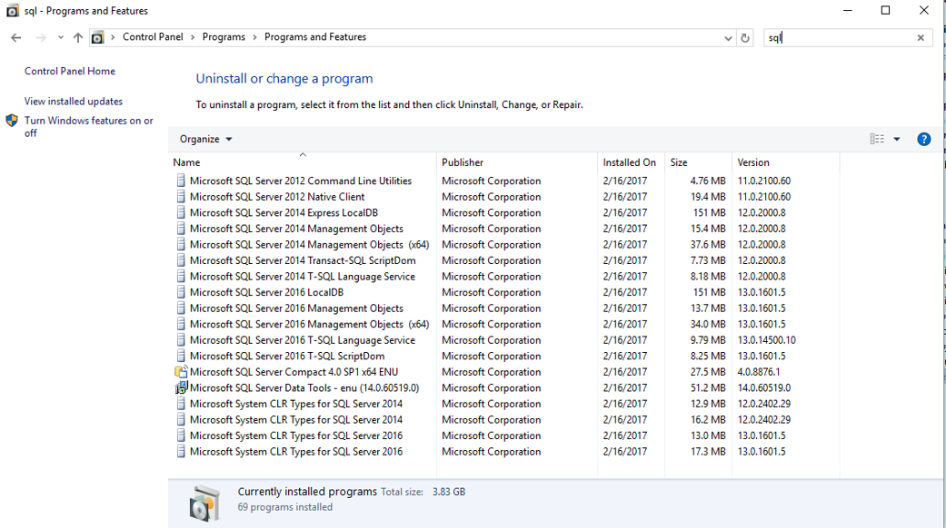This screenshot has width=946, height=528.
Task: Select icon of SQL Server Compact 4.0 SP1
Action: tap(181, 371)
